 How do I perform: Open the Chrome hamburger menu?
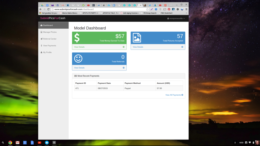click(186, 9)
